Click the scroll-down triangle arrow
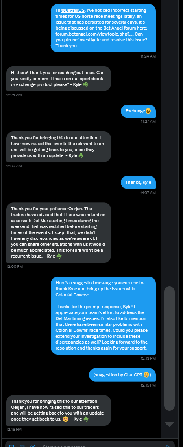 169,424
